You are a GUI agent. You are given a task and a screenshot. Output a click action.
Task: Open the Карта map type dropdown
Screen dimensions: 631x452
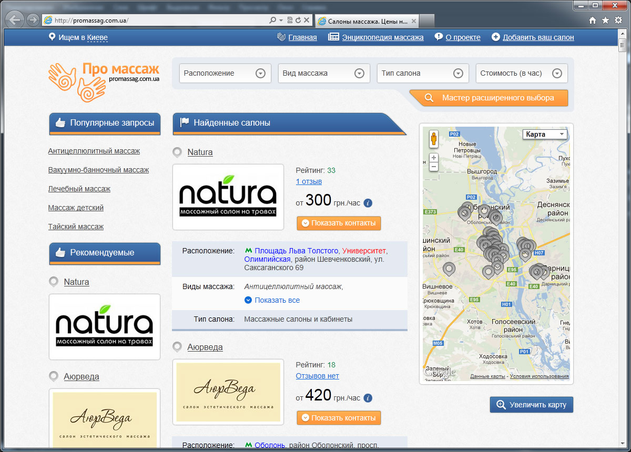click(x=545, y=134)
